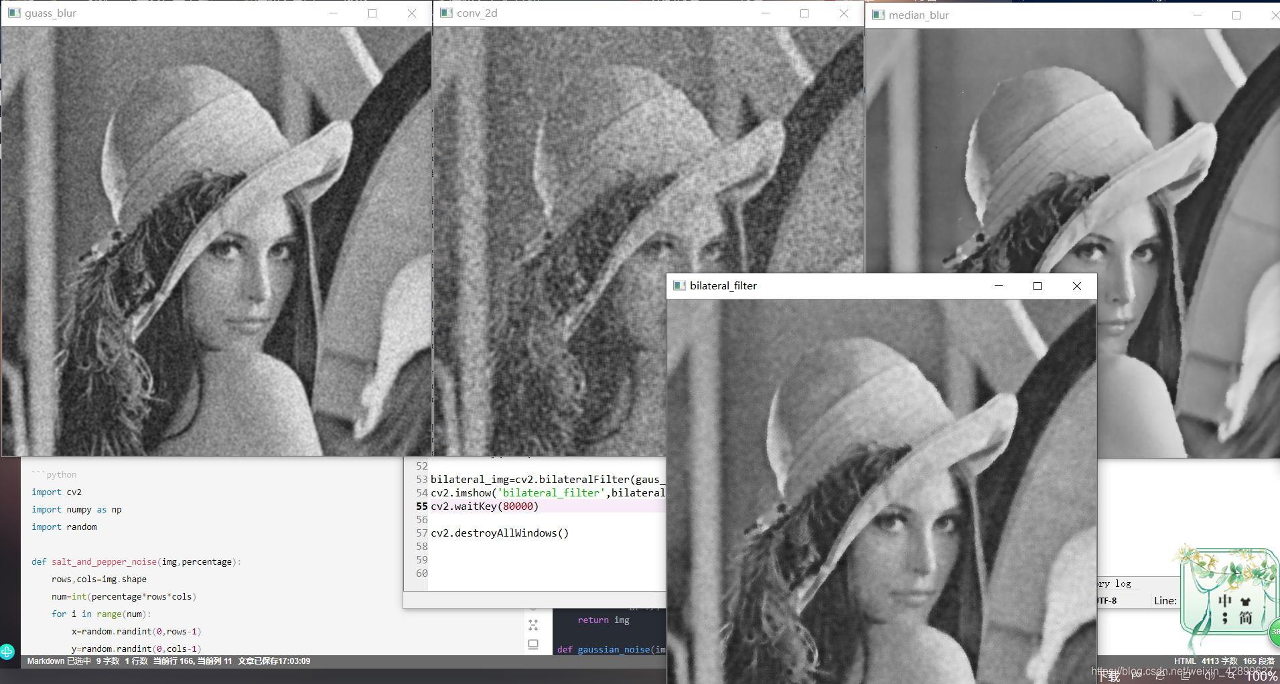Screen dimensions: 1280x684
Task: Click the 'HTML' status bar label
Action: point(1185,661)
